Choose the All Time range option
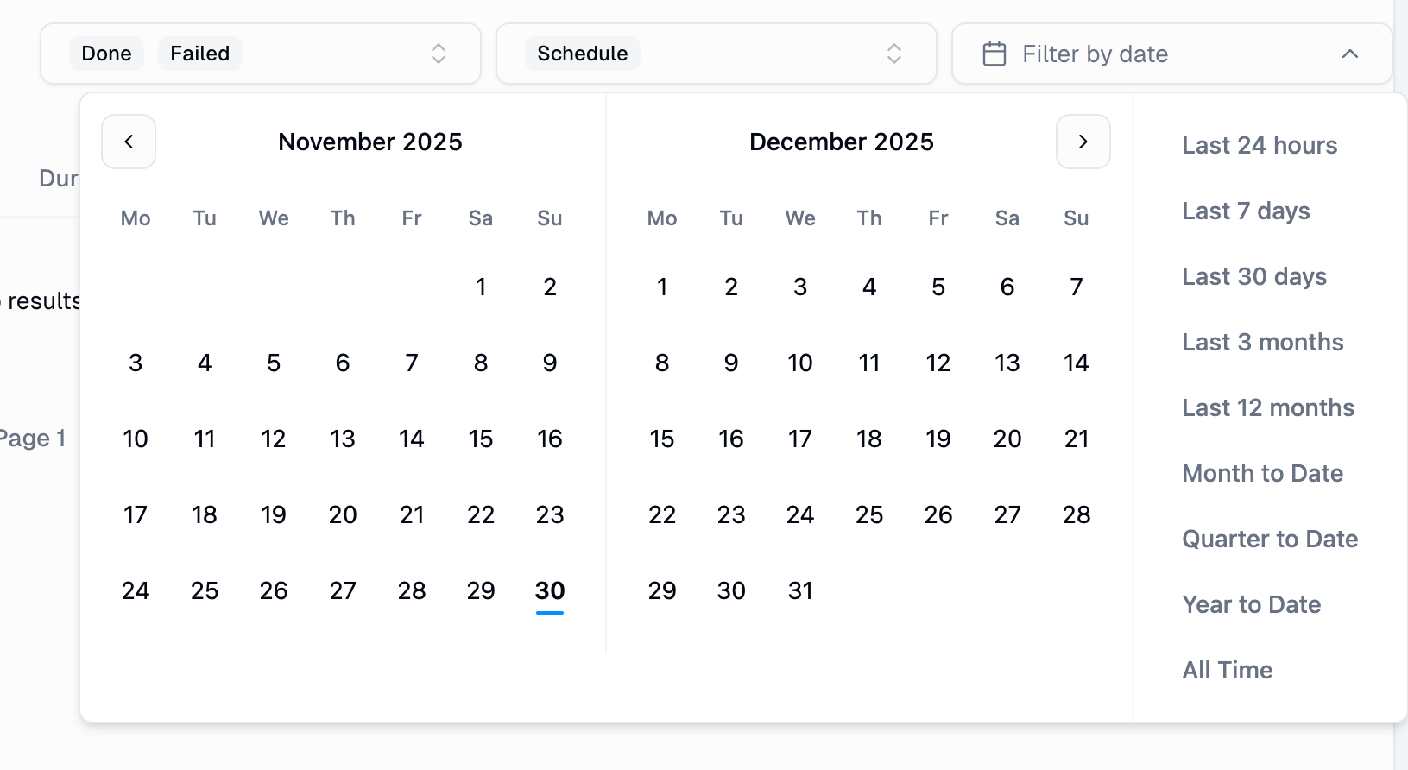Image resolution: width=1408 pixels, height=770 pixels. (1227, 670)
